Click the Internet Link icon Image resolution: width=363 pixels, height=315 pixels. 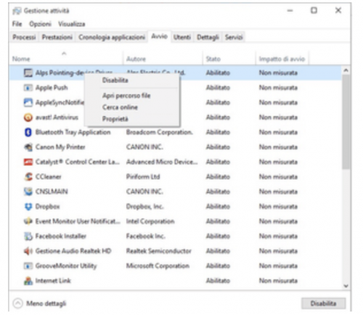coord(28,281)
